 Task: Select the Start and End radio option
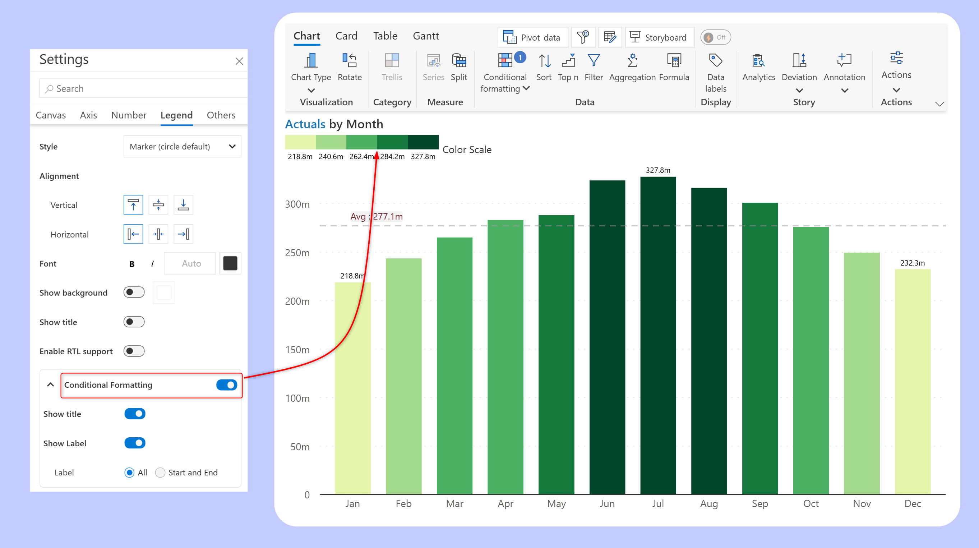pyautogui.click(x=160, y=473)
